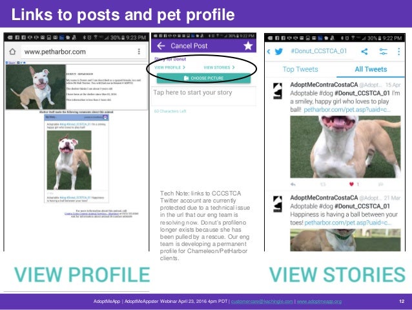Click Donut's main photo on petharbor page
This screenshot has width=412, height=310.
(36, 87)
